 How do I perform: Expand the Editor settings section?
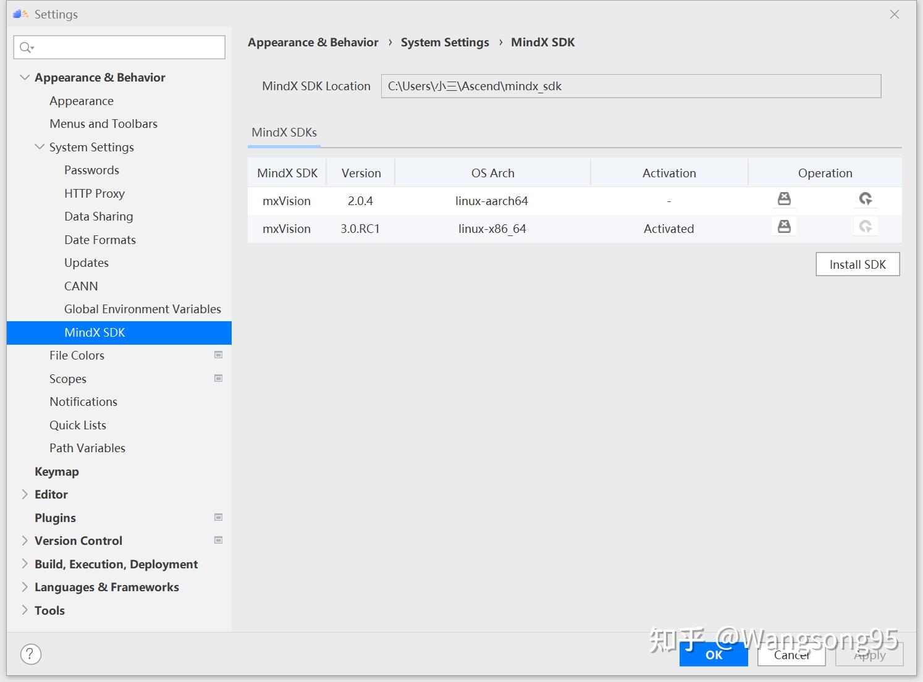(x=25, y=494)
